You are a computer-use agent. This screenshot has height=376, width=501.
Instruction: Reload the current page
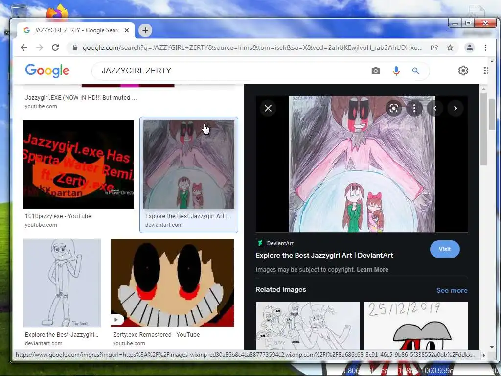click(x=55, y=47)
